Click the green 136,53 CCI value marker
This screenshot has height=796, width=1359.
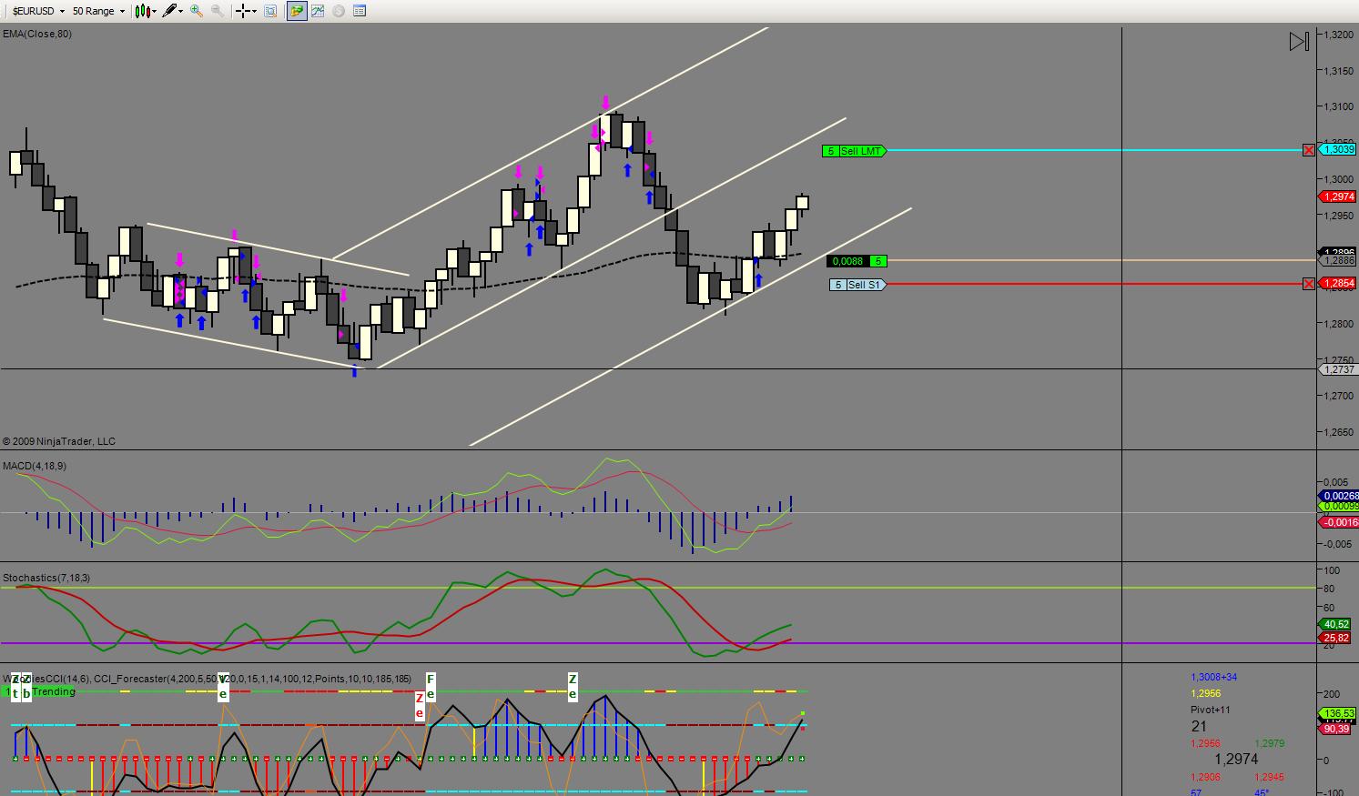pos(1338,713)
